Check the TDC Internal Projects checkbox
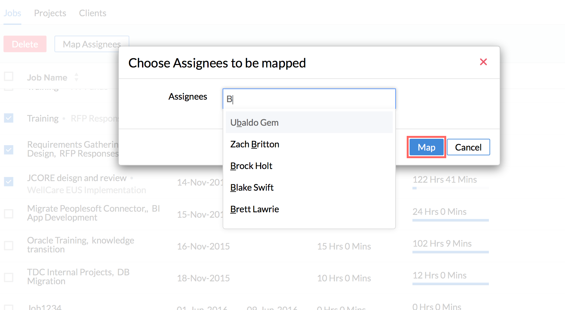 click(x=9, y=277)
